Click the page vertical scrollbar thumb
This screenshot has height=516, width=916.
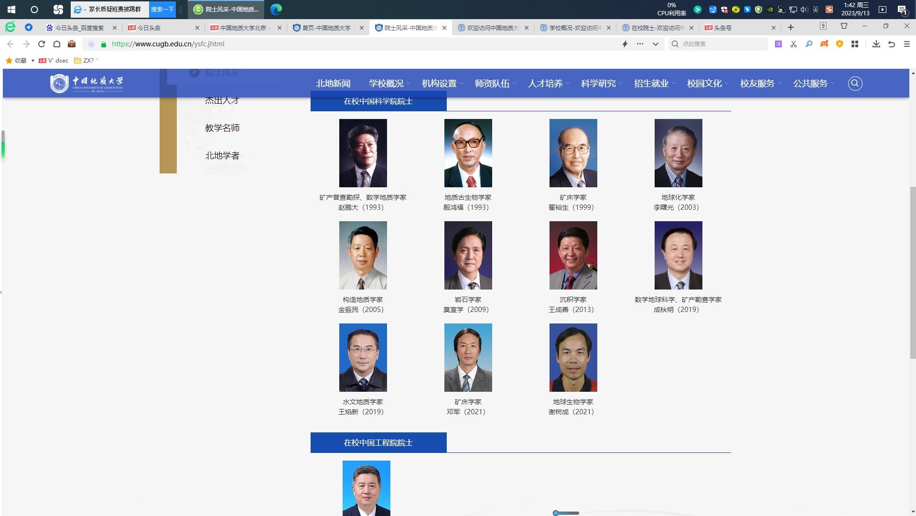[912, 272]
